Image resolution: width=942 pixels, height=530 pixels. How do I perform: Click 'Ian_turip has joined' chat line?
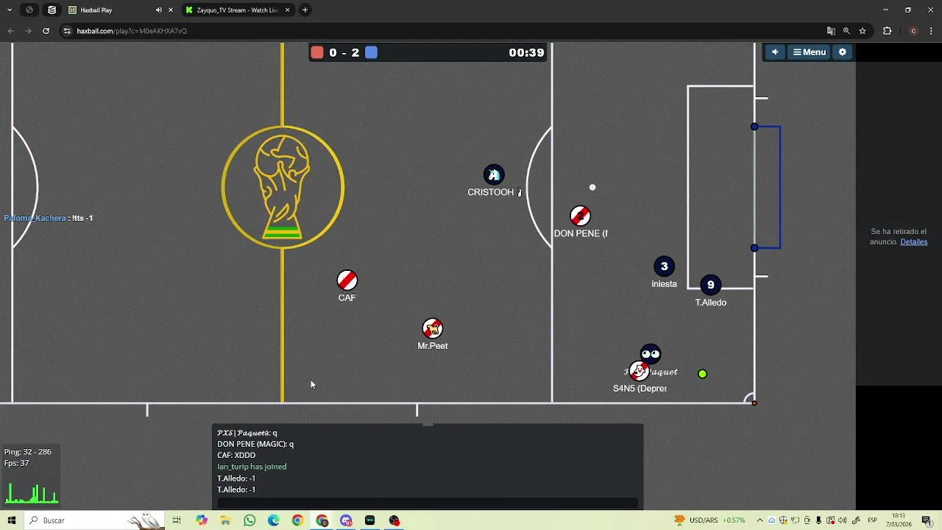point(252,467)
